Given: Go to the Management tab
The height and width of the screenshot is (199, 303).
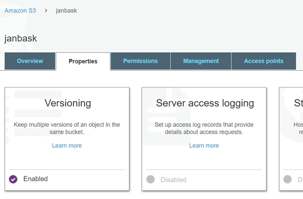Looking at the screenshot, I should click(x=201, y=61).
